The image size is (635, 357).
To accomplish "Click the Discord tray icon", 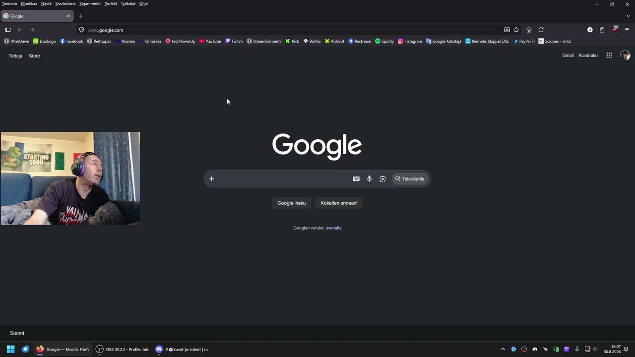I will [535, 349].
